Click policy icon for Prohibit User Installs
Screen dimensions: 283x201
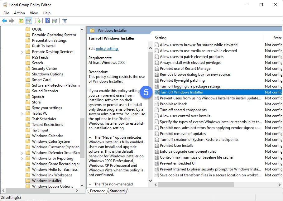(157, 146)
